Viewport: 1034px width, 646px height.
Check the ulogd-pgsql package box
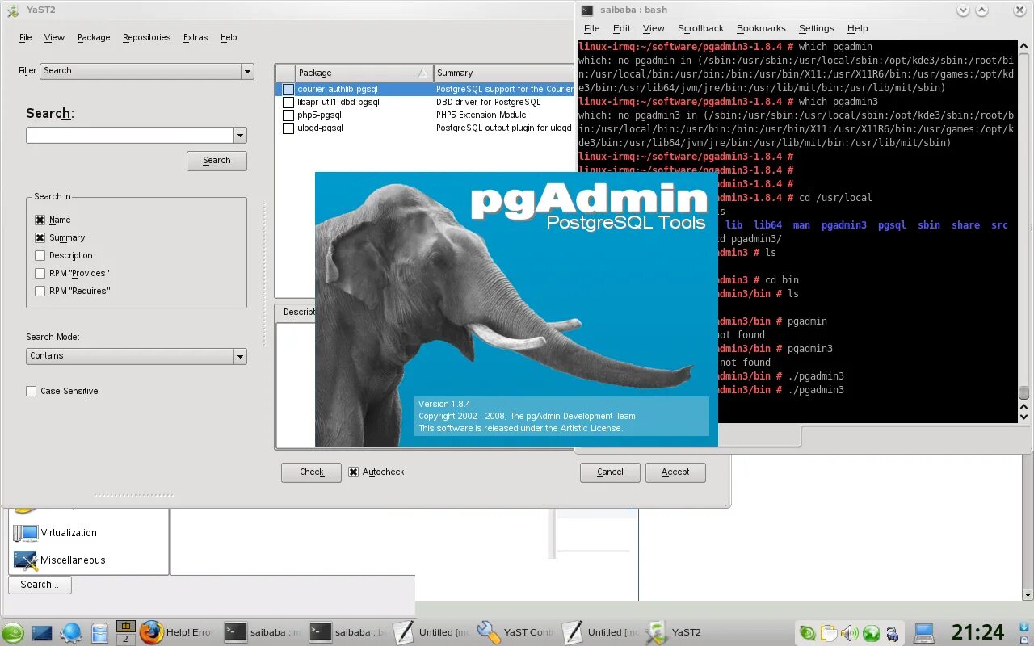[288, 128]
